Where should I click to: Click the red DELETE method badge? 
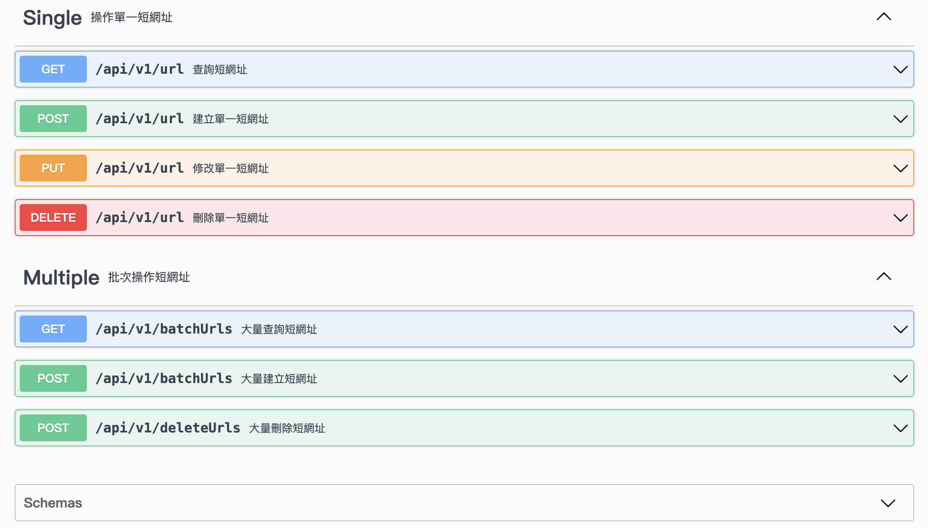point(53,217)
